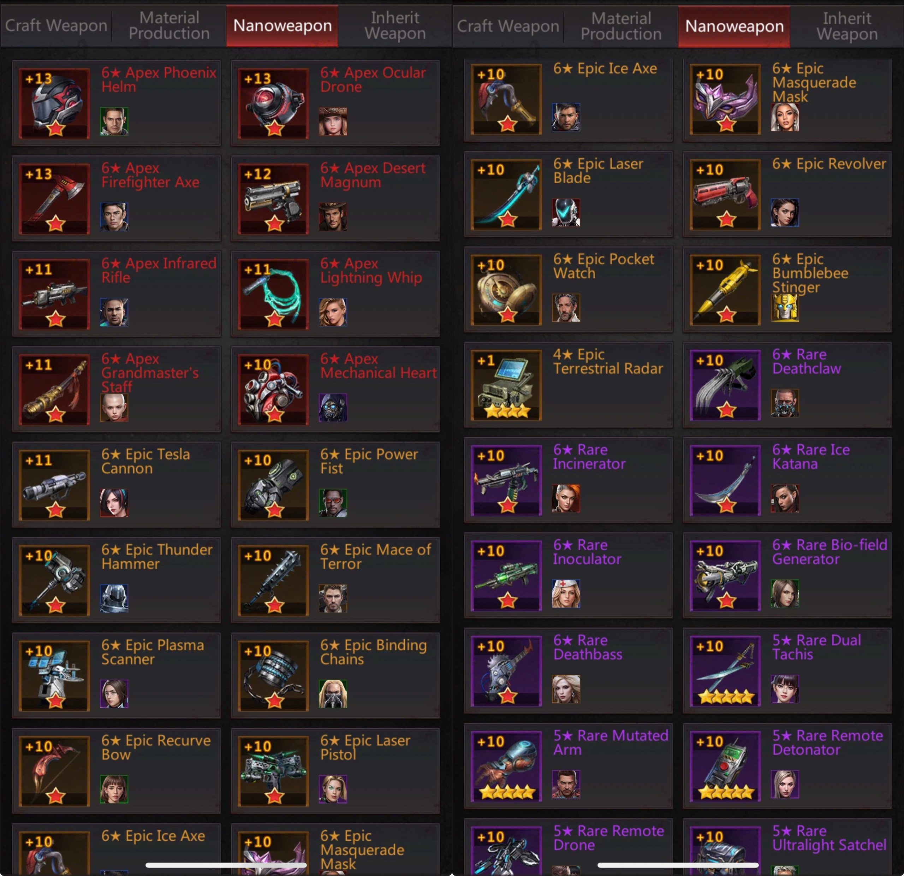The width and height of the screenshot is (904, 876).
Task: Select the Epic Terrestrial Radar icon
Action: [x=506, y=385]
